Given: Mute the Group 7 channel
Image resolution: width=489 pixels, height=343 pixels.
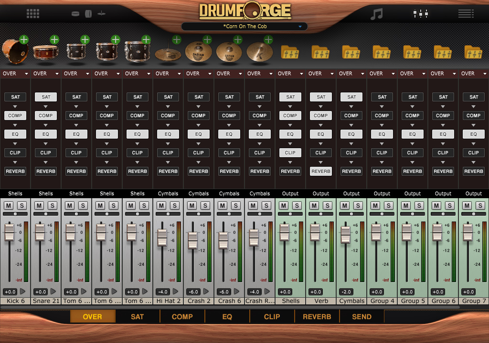Looking at the screenshot, I should click(x=467, y=205).
